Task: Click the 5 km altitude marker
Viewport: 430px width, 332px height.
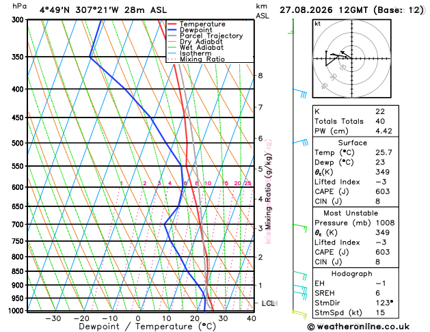Action: pyautogui.click(x=260, y=169)
